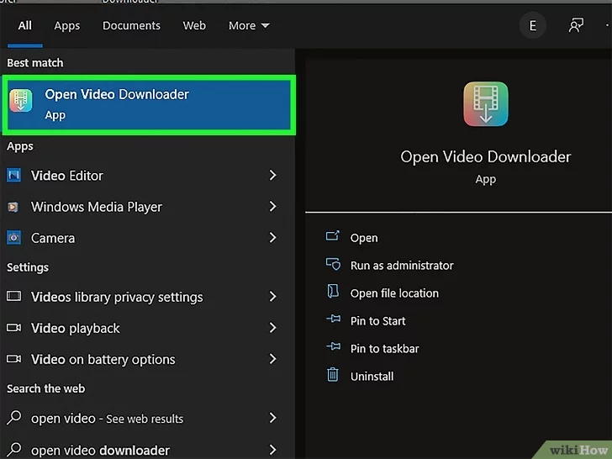The width and height of the screenshot is (612, 459).
Task: Expand Video Editor options chevron
Action: pos(273,175)
